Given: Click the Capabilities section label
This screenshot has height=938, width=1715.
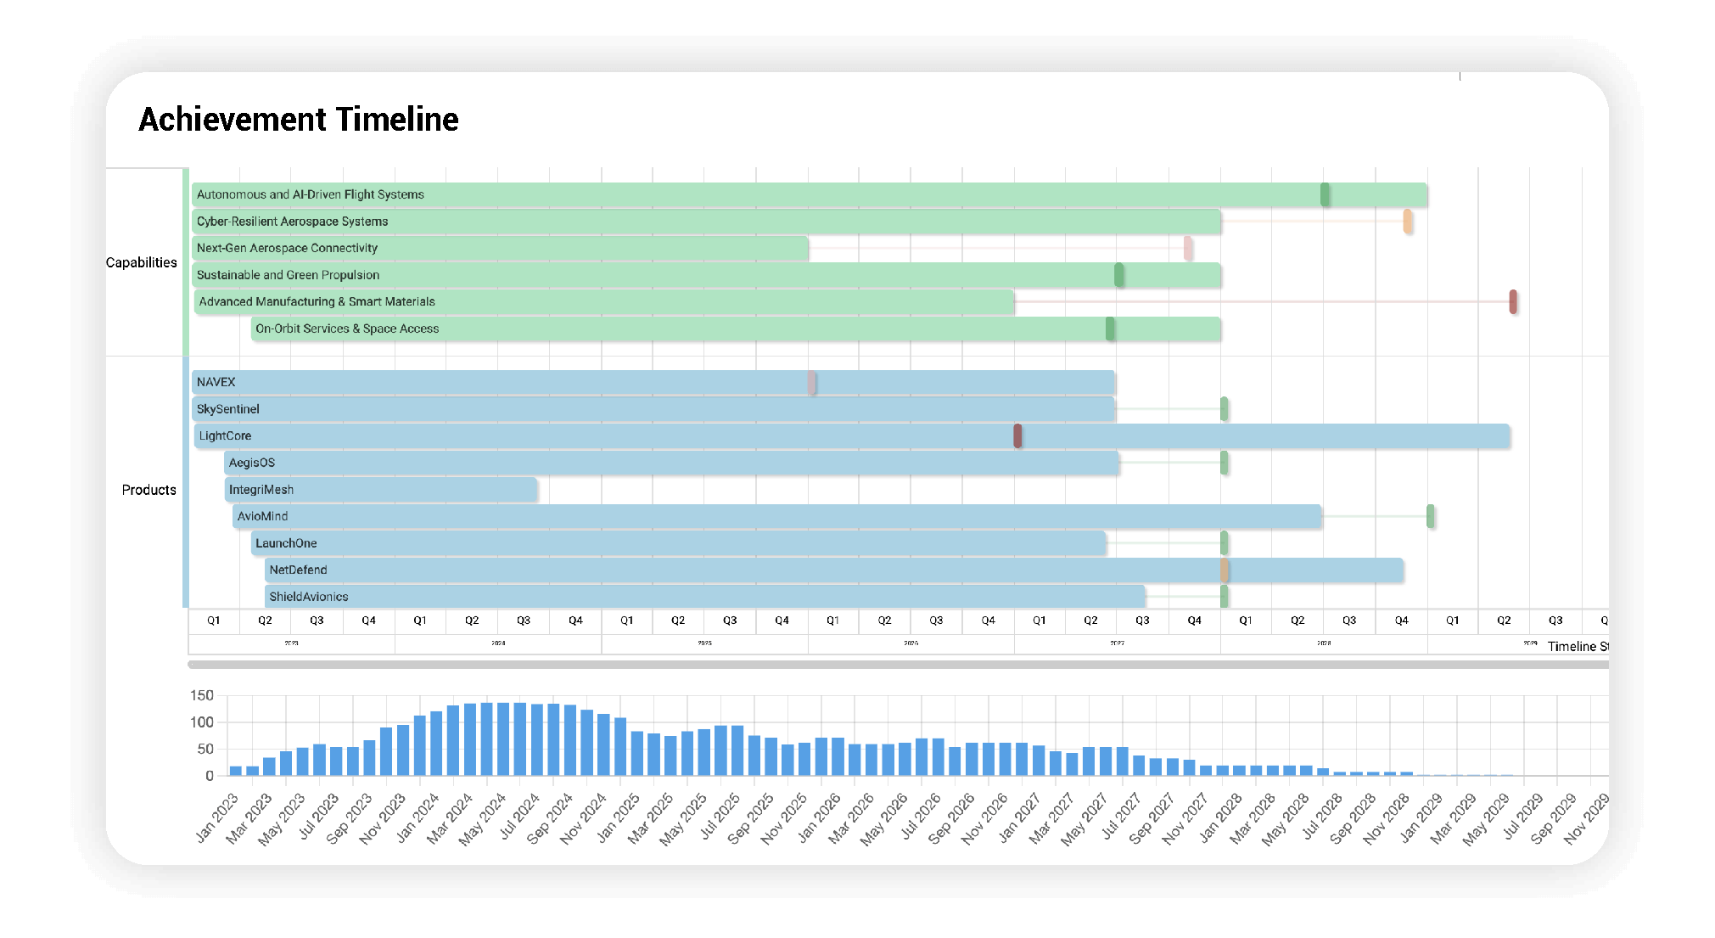Looking at the screenshot, I should tap(141, 263).
